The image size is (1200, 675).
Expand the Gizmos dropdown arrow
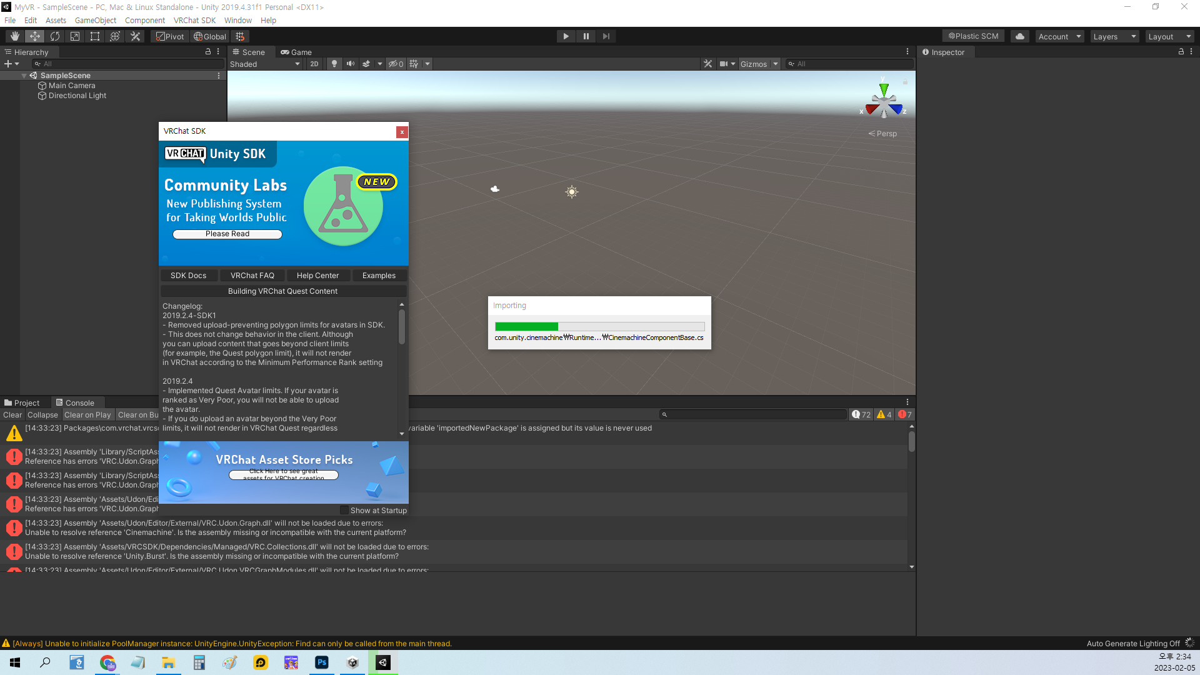776,64
